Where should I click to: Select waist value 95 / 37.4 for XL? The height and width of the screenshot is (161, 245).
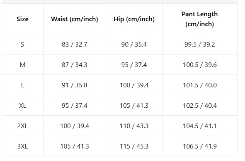click(75, 106)
